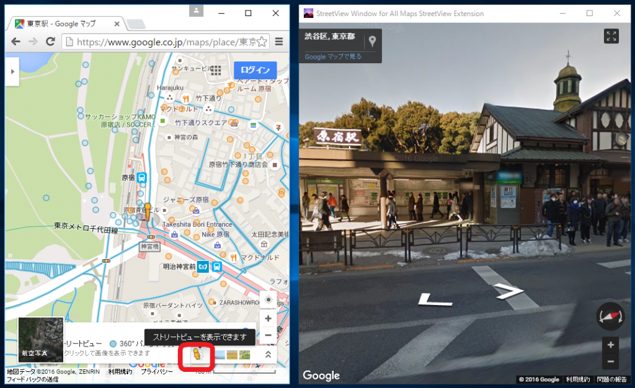The image size is (635, 388).
Task: Click the blue ログイン button
Action: pos(255,70)
